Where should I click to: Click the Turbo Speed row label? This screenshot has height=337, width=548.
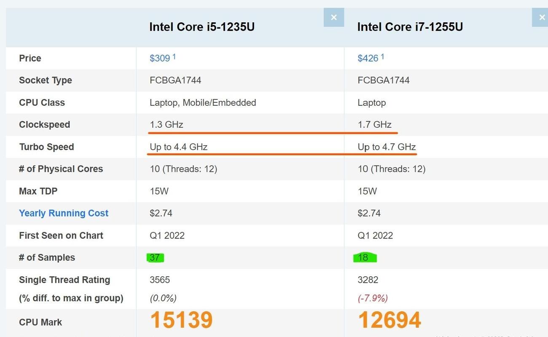coord(46,147)
